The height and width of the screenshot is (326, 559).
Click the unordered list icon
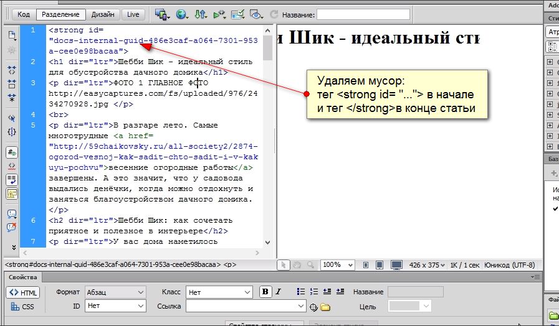click(300, 291)
